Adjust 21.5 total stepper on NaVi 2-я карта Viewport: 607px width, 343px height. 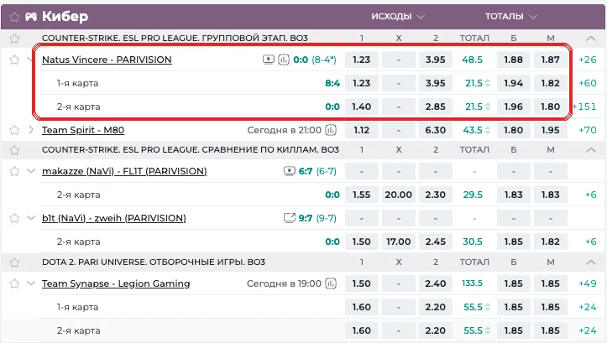click(488, 107)
